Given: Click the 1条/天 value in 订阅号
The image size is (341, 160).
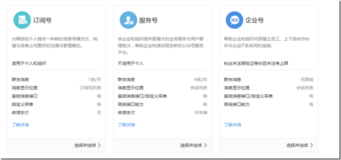Looking at the screenshot, I should (95, 79).
